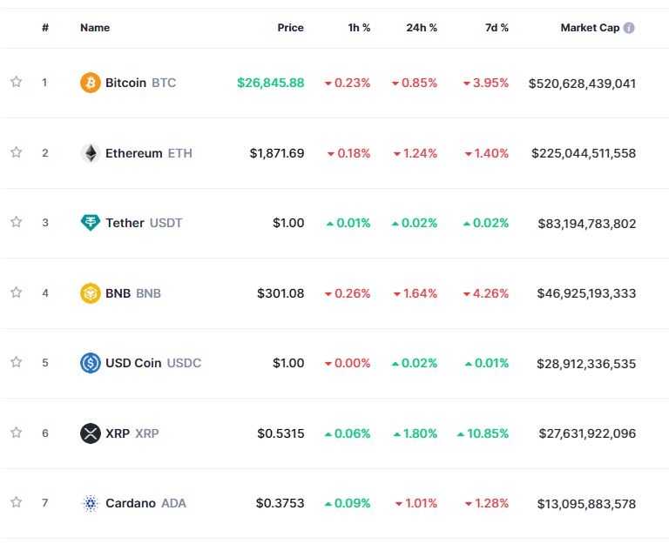Click the USD Coin logo icon
669x544 pixels.
[91, 363]
